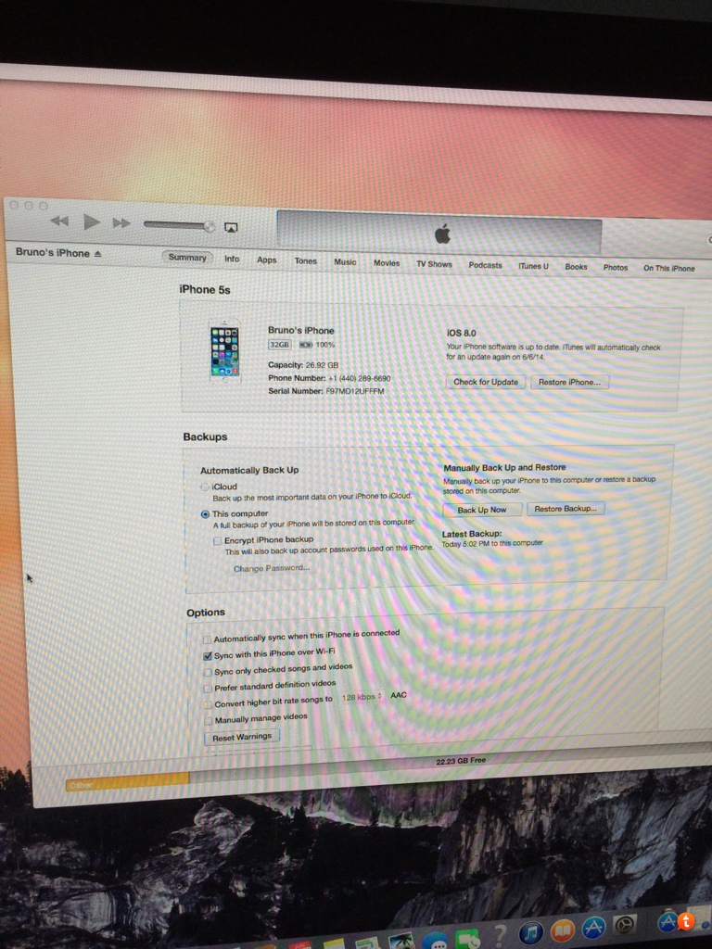Open the TV Shows tab
This screenshot has height=949, width=712.
coord(434,264)
